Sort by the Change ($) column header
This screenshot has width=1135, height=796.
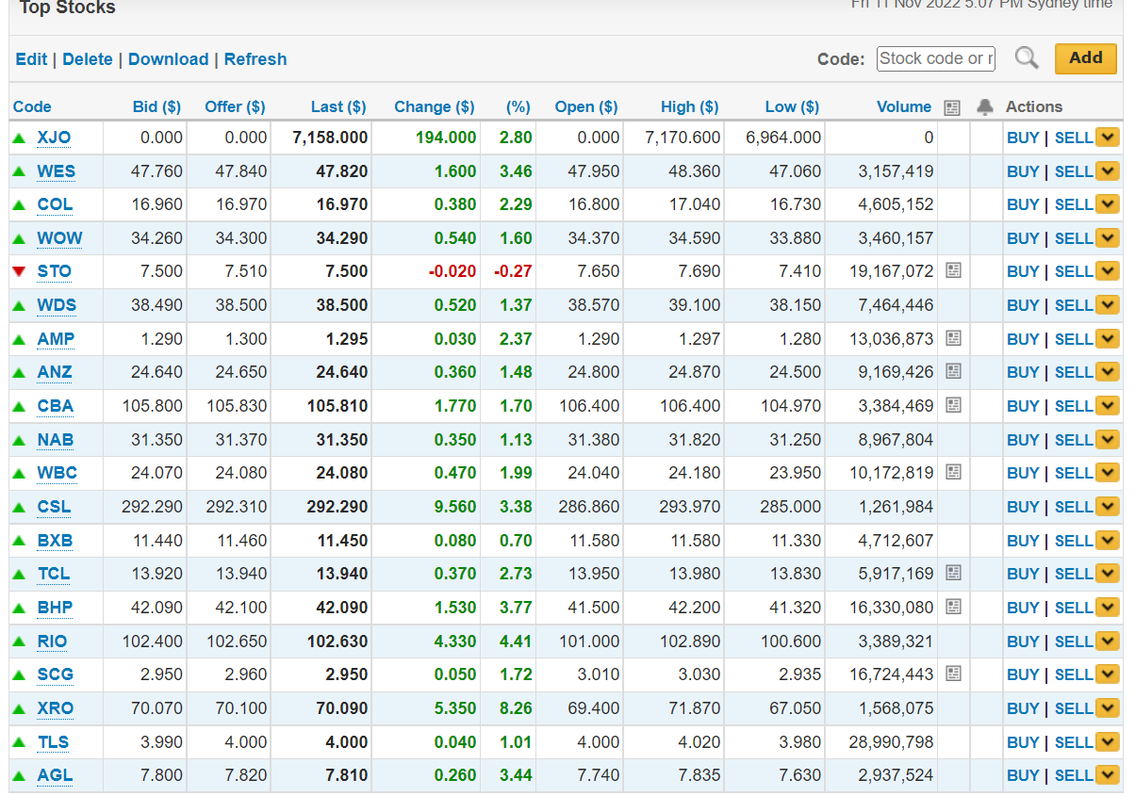coord(434,107)
